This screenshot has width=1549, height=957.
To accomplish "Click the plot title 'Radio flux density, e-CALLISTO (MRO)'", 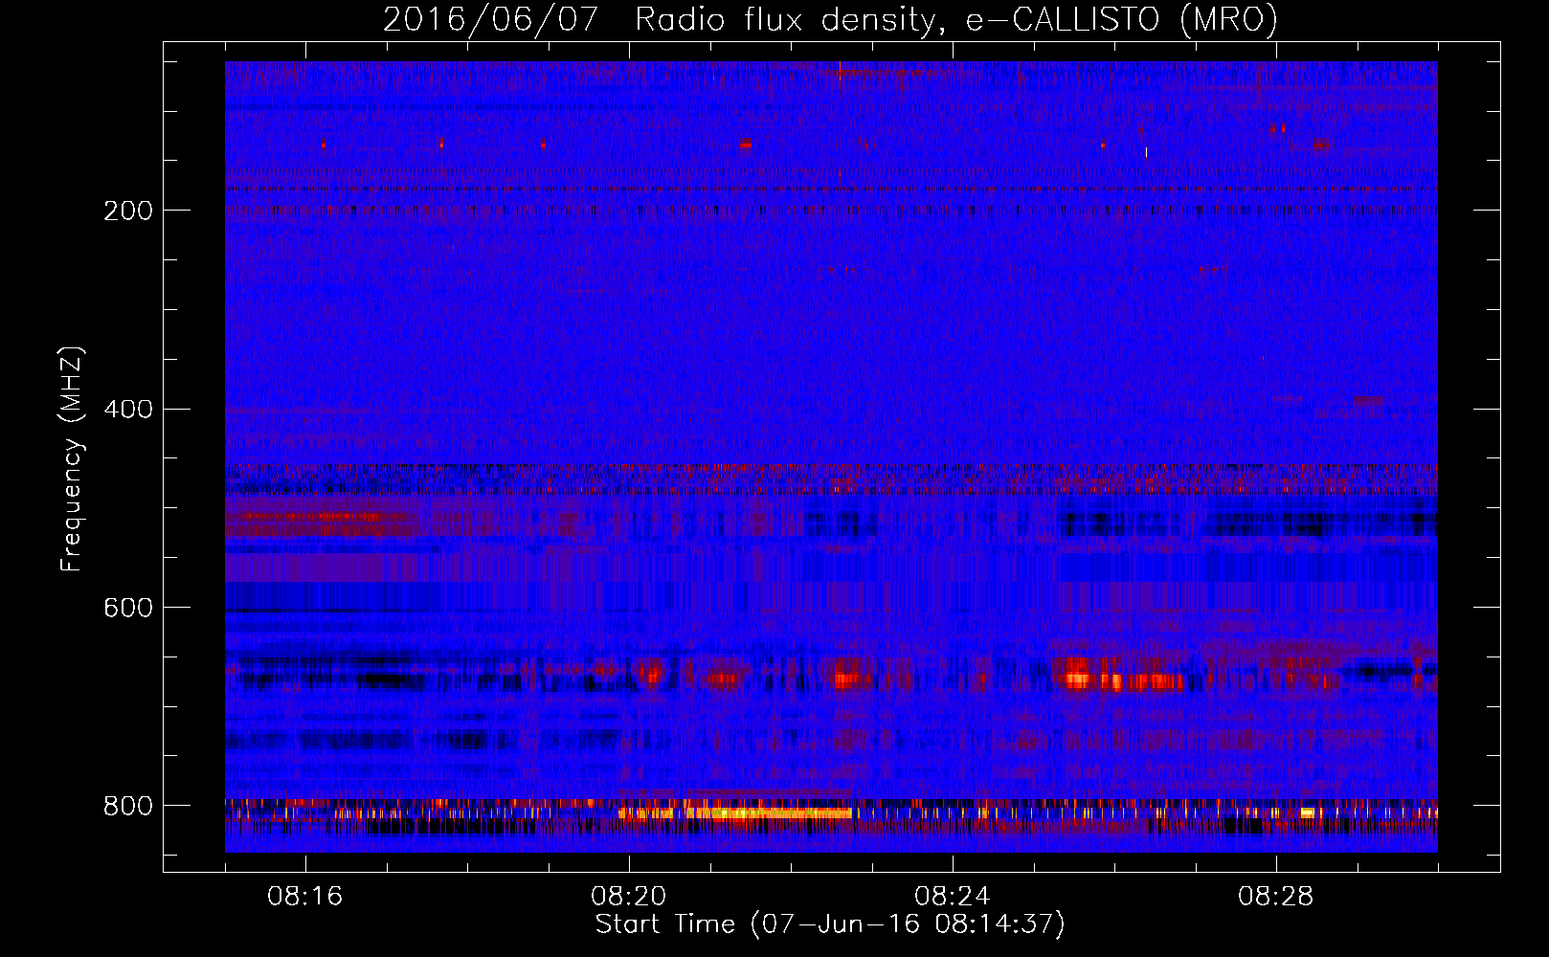I will (956, 19).
